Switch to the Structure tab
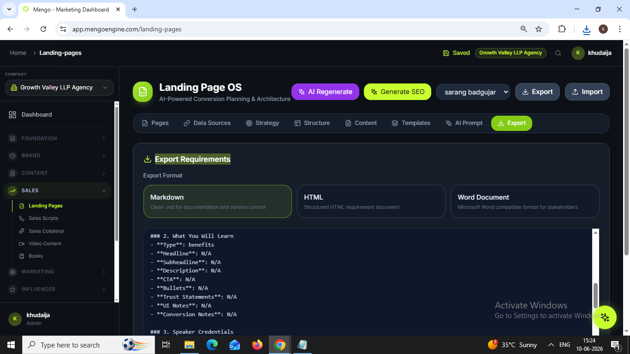630x354 pixels. tap(312, 123)
